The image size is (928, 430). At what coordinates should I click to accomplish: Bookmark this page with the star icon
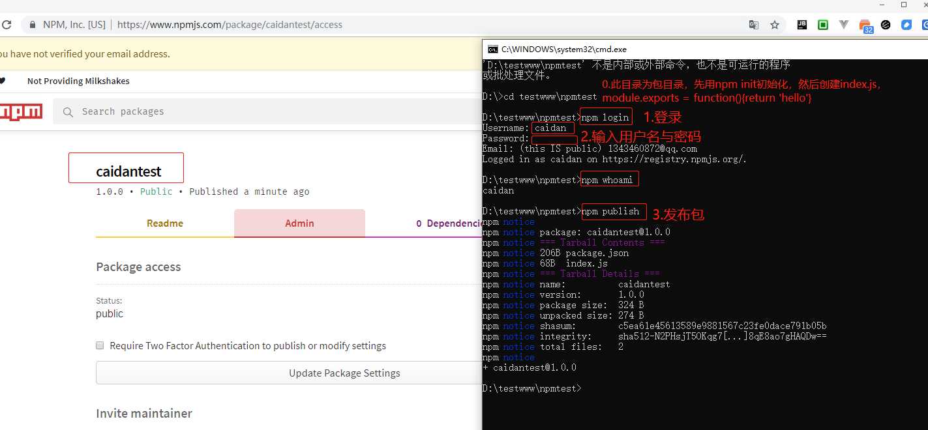(x=775, y=25)
